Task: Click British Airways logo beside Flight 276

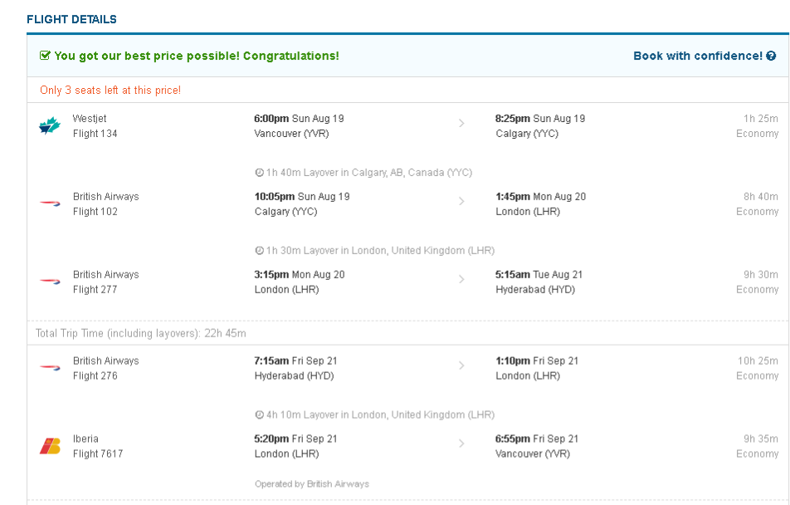Action: pyautogui.click(x=50, y=368)
